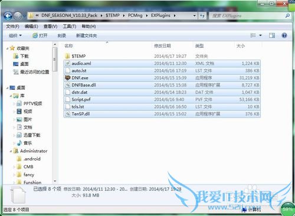This screenshot has height=216, width=295.
Task: Open the 编辑(E) menu
Action: (x=31, y=27)
